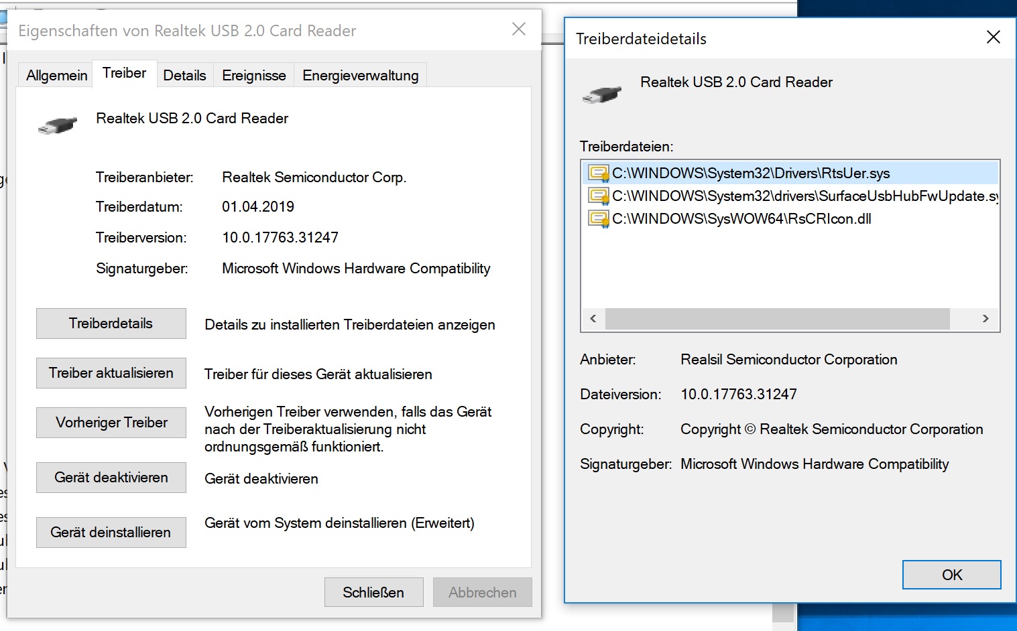Open the Ereignisse tab
1017x631 pixels.
click(x=254, y=76)
